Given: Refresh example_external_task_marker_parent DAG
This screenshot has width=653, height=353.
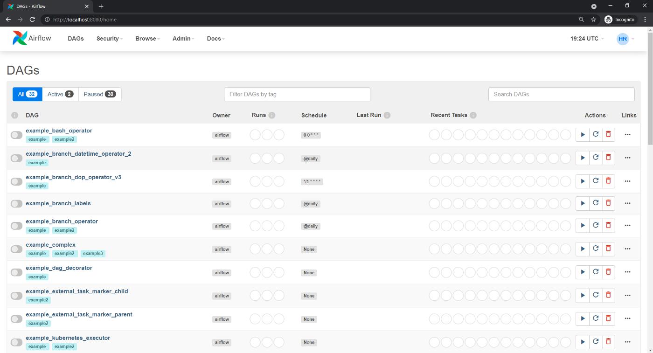Looking at the screenshot, I should pos(596,318).
